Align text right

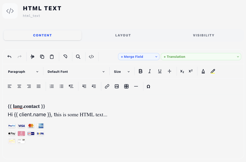(29, 86)
